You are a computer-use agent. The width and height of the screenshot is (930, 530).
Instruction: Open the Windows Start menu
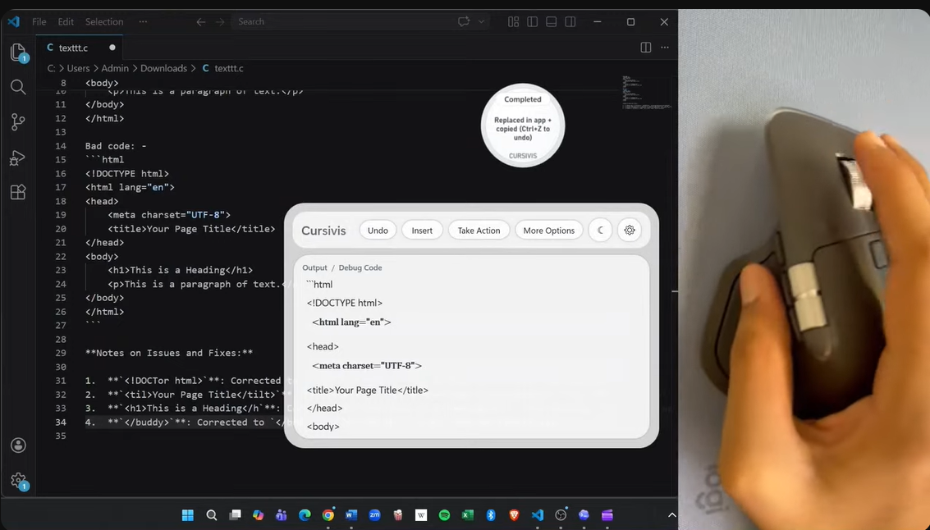pyautogui.click(x=188, y=515)
